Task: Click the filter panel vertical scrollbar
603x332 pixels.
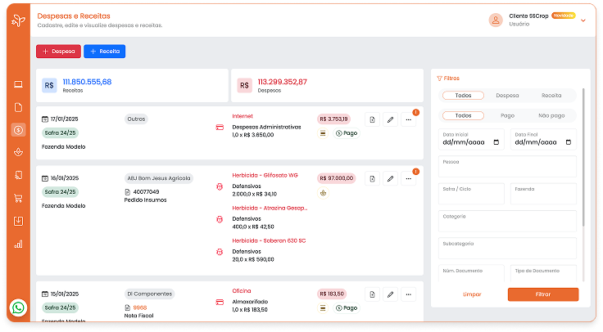Action: 584,164
